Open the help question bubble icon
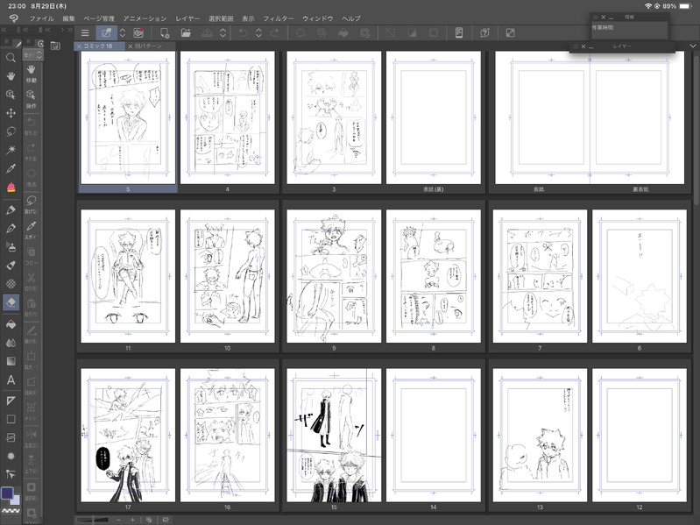Image resolution: width=700 pixels, height=525 pixels. click(x=484, y=33)
